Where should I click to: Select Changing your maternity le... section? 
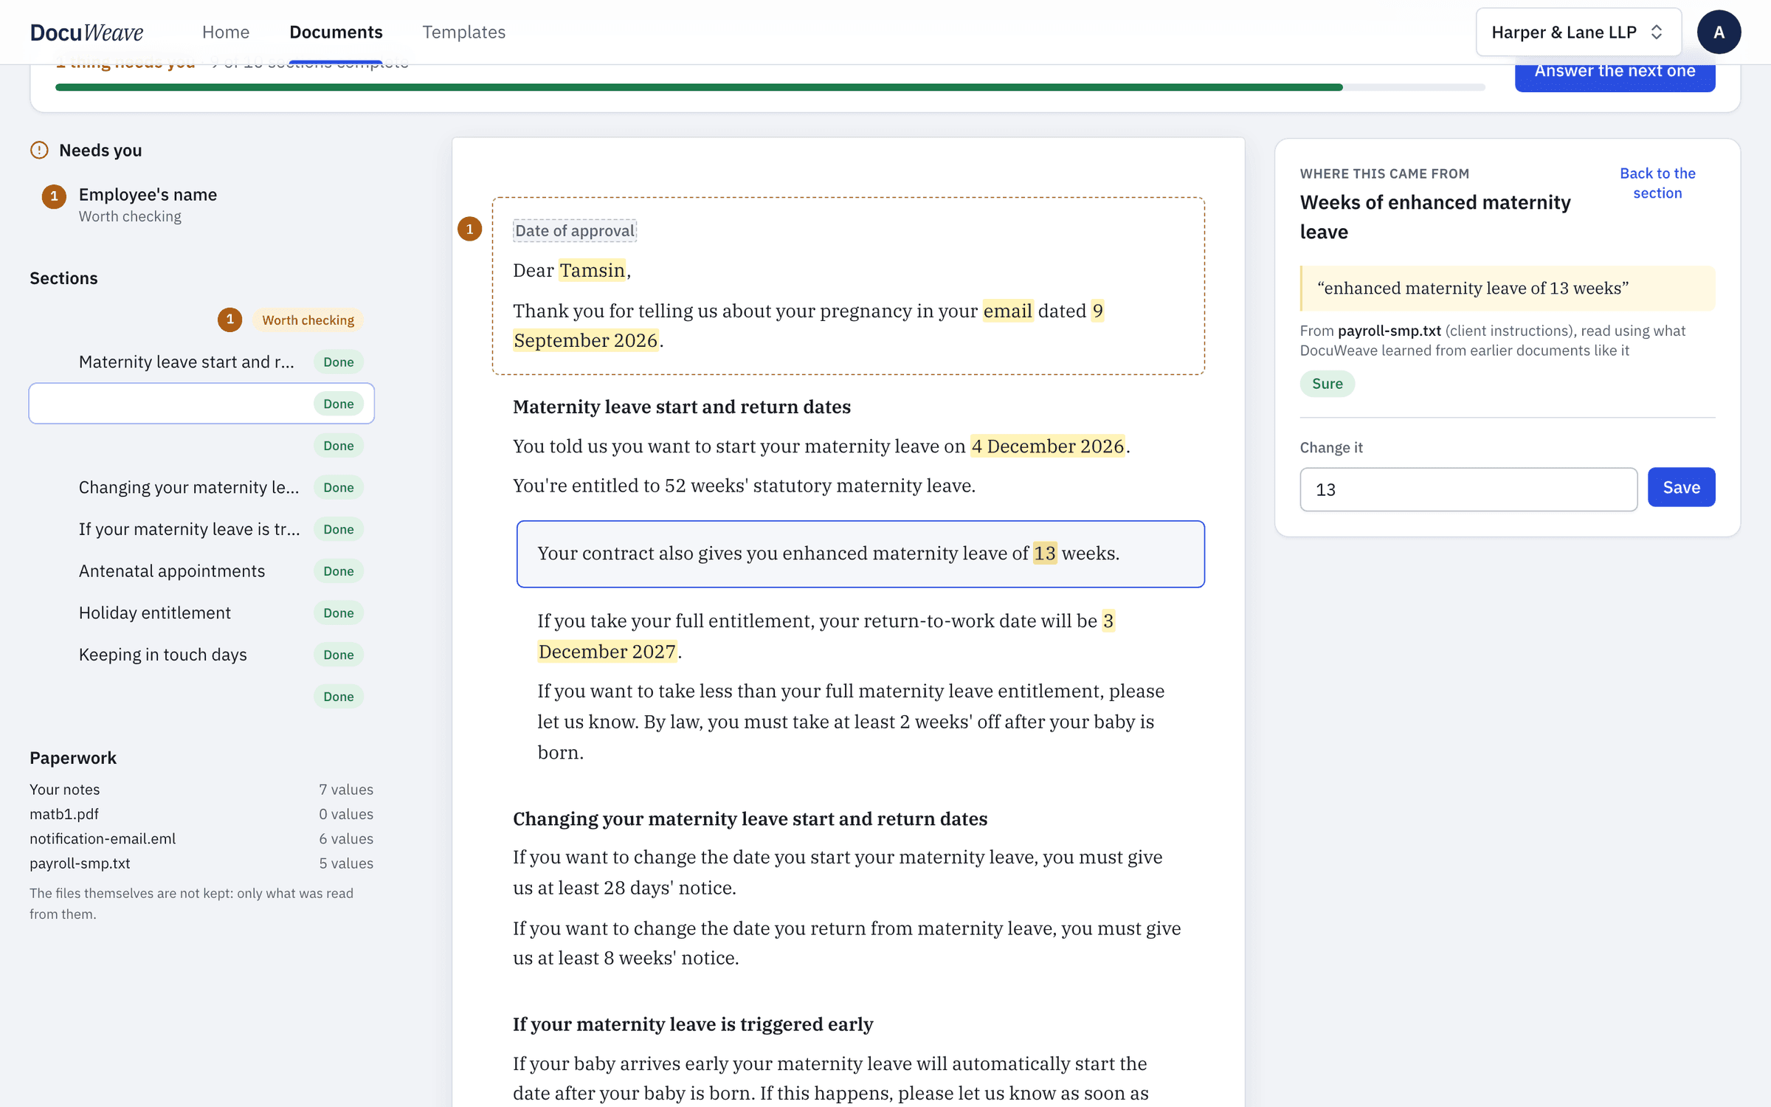coord(201,487)
